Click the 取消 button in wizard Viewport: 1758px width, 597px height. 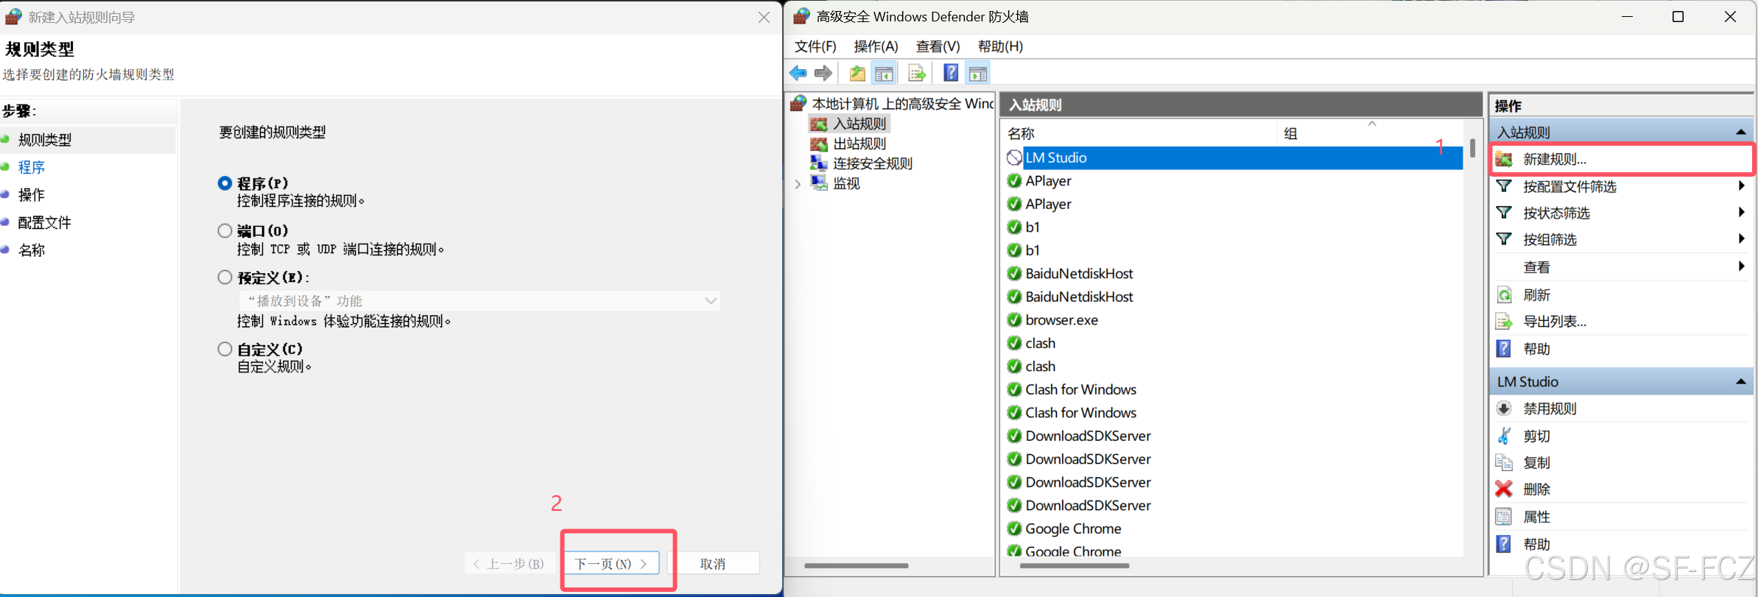coord(713,563)
